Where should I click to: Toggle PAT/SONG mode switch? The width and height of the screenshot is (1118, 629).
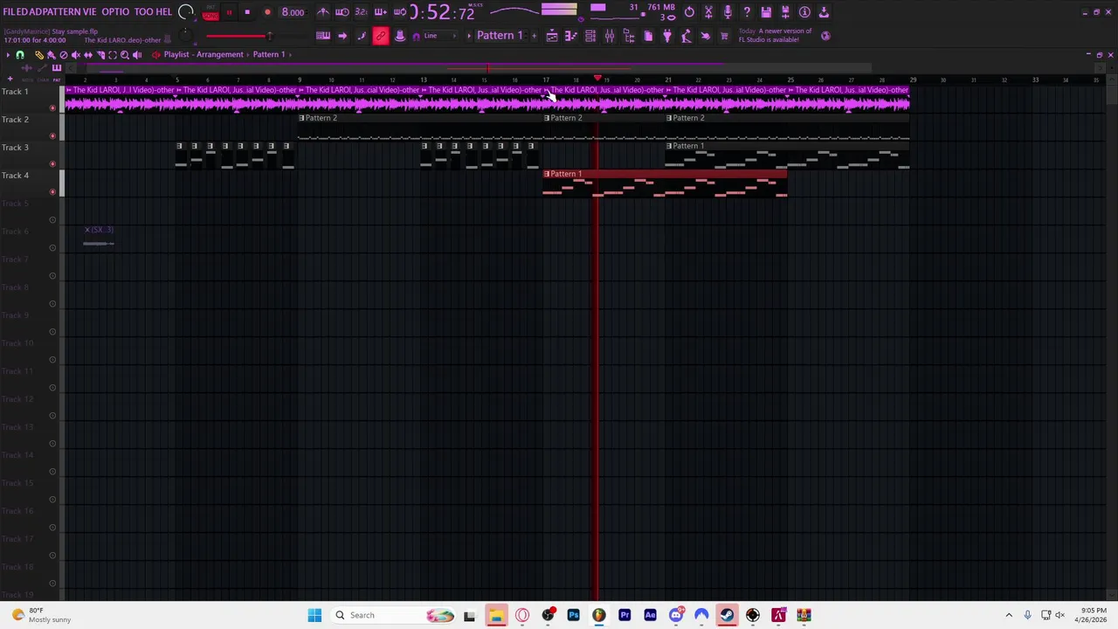point(210,12)
